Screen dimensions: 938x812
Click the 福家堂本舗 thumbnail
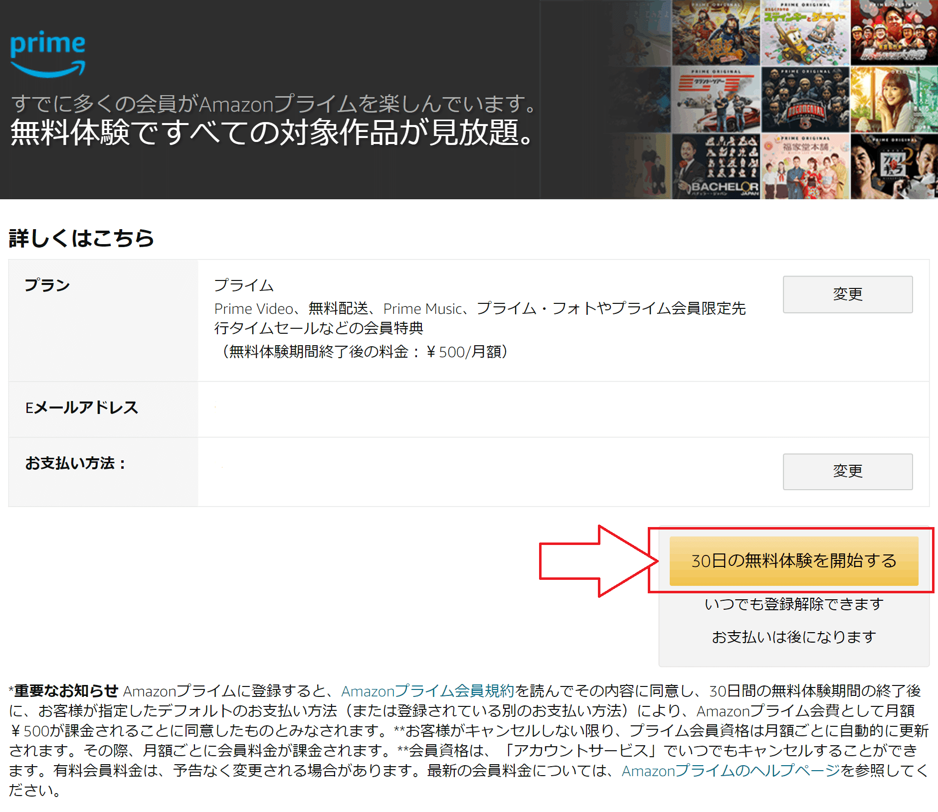(x=805, y=166)
